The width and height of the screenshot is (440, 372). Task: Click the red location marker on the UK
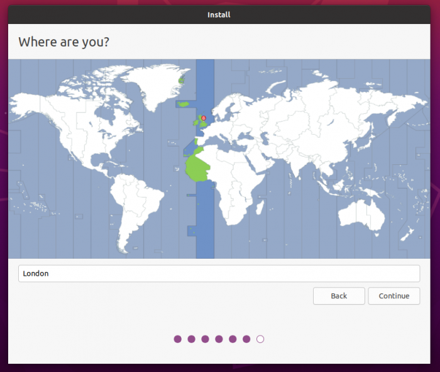click(x=203, y=118)
